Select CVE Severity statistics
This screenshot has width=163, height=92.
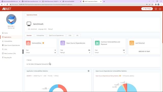click(x=128, y=76)
